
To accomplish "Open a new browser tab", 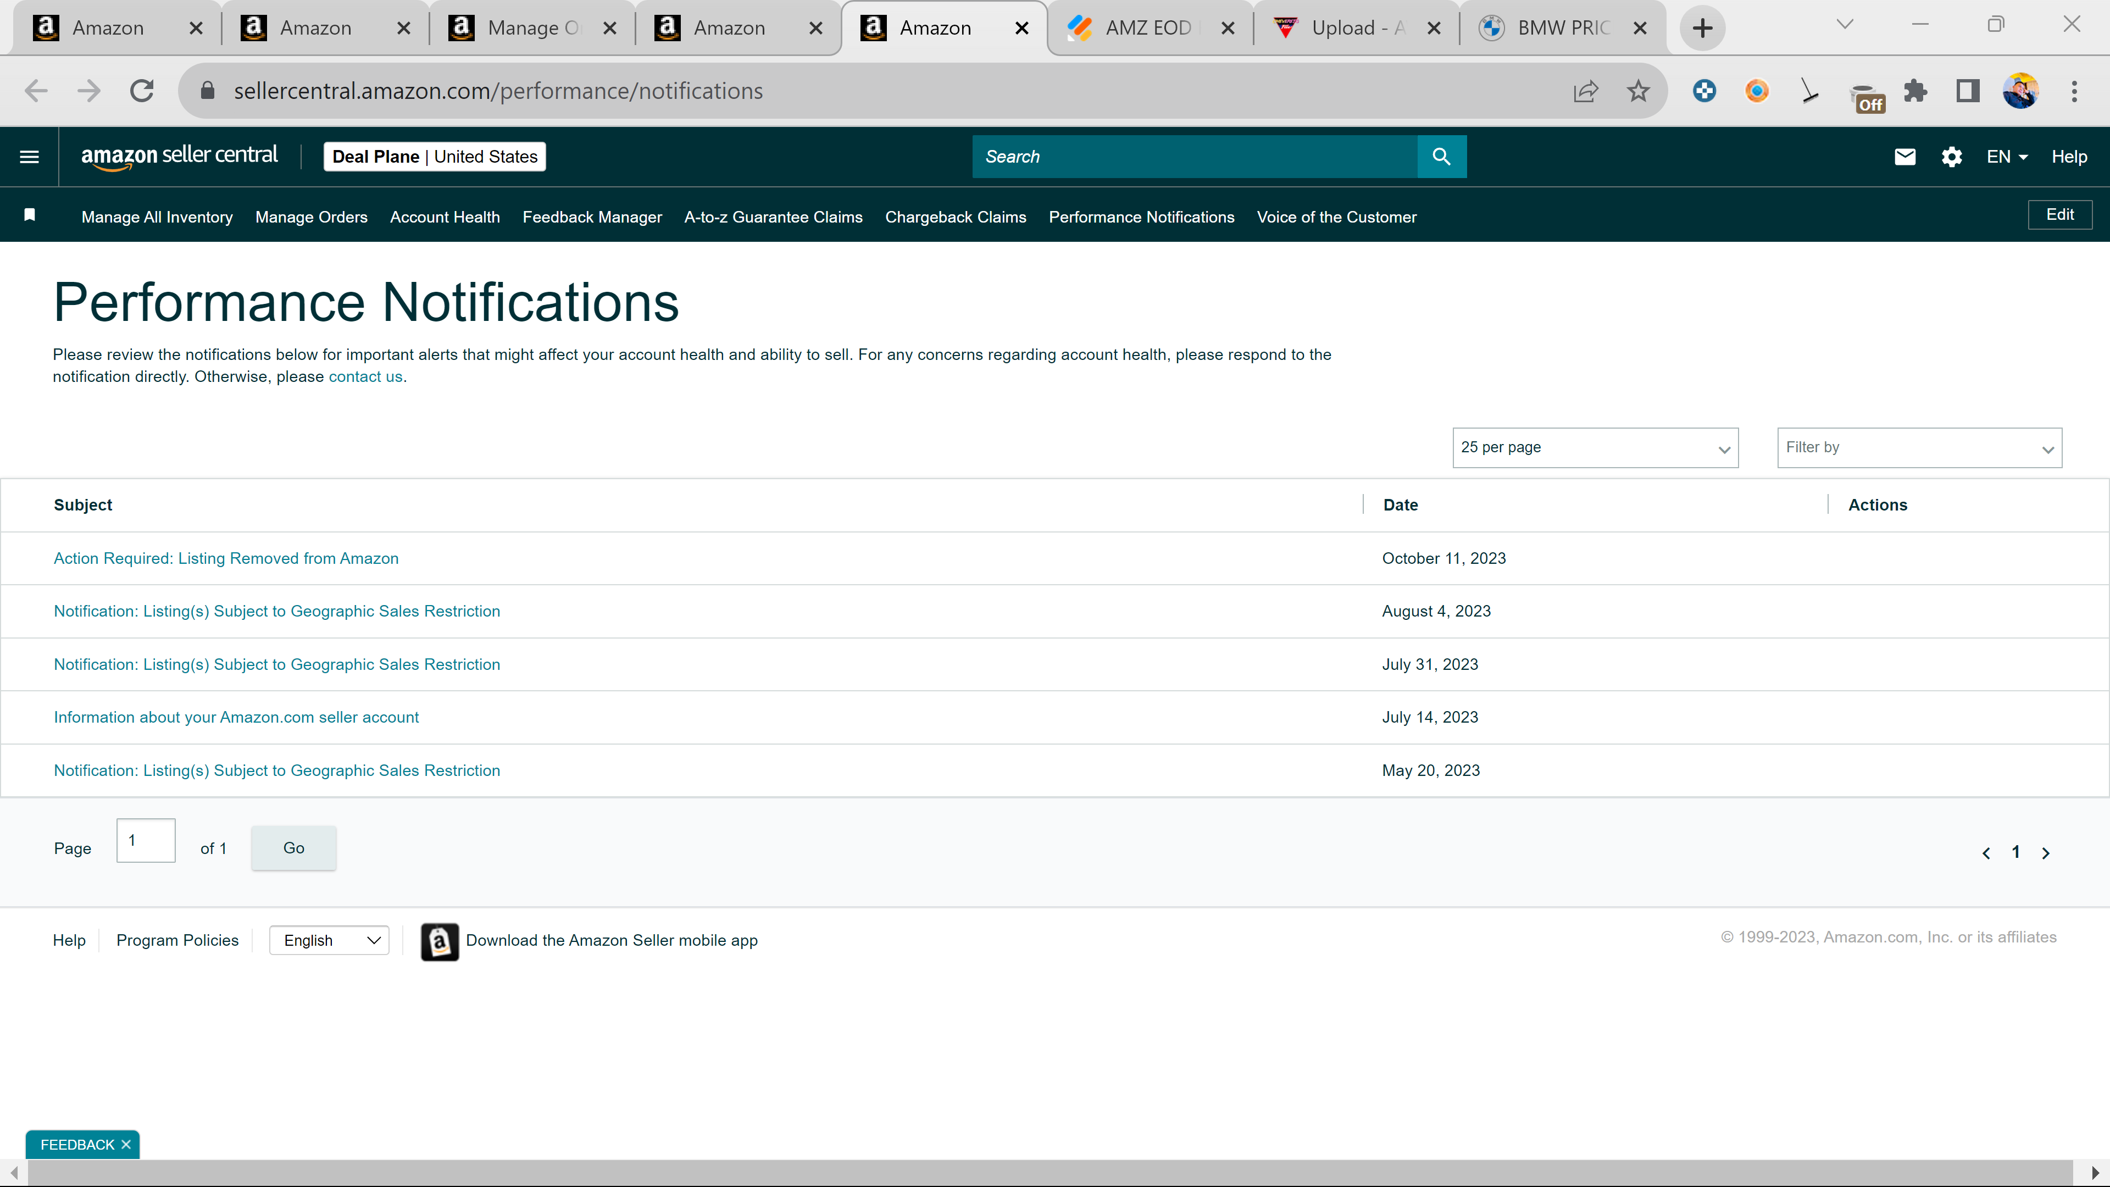I will tap(1702, 28).
